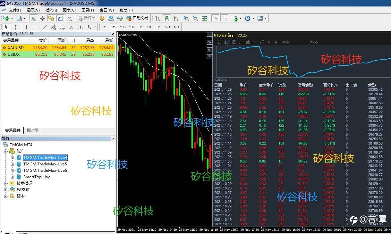391x234 pixels.
Task: Toggle auto scroll chart icon
Action: (216, 18)
